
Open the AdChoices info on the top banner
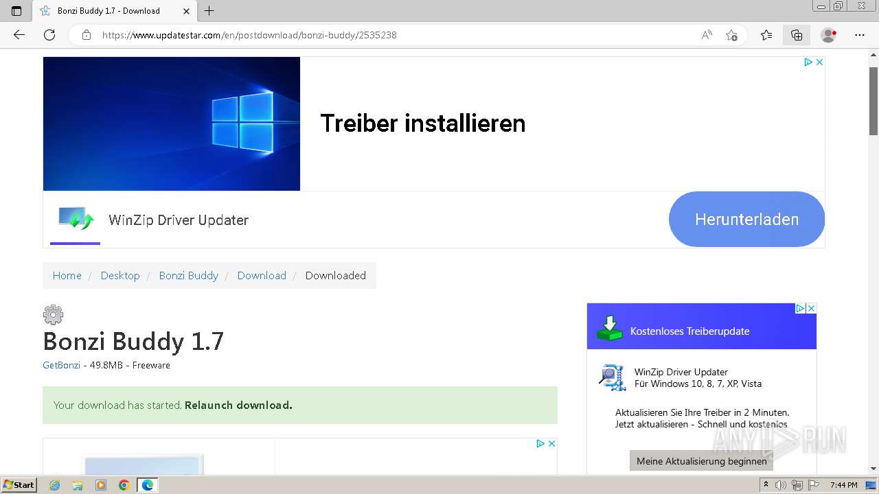point(808,62)
